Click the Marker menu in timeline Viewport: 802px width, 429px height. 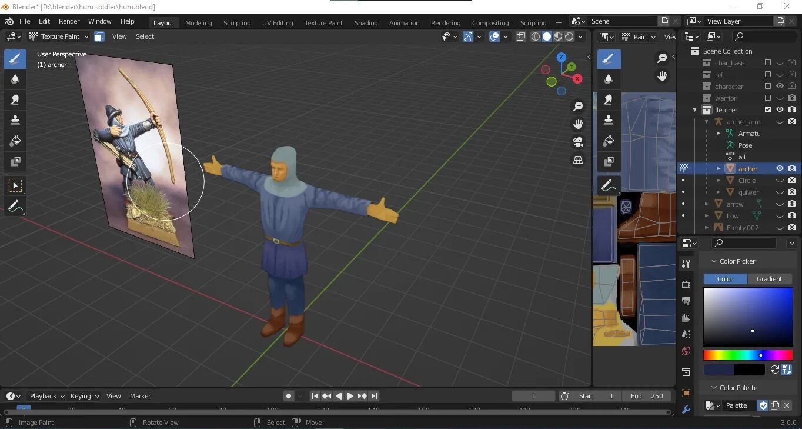point(140,396)
